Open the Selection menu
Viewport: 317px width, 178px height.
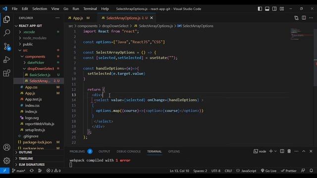pos(40,9)
